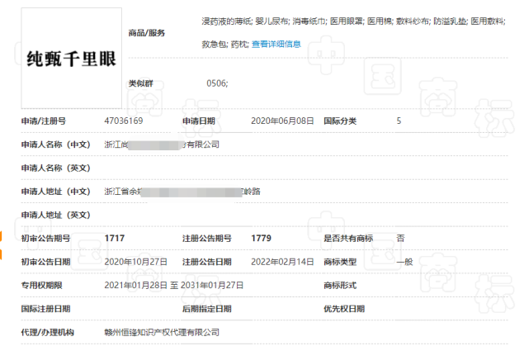Image resolution: width=524 pixels, height=346 pixels.
Task: Click the application date 2020年06月08日
Action: [x=282, y=121]
